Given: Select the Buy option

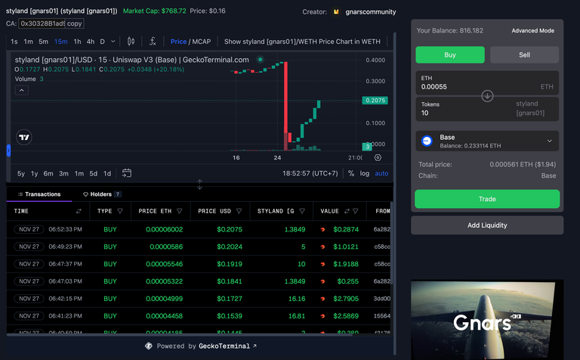Looking at the screenshot, I should coord(450,54).
